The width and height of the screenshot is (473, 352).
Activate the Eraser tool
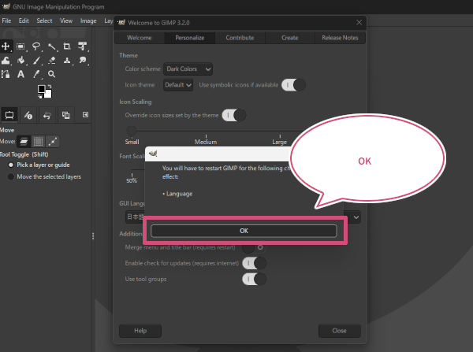[x=52, y=60]
